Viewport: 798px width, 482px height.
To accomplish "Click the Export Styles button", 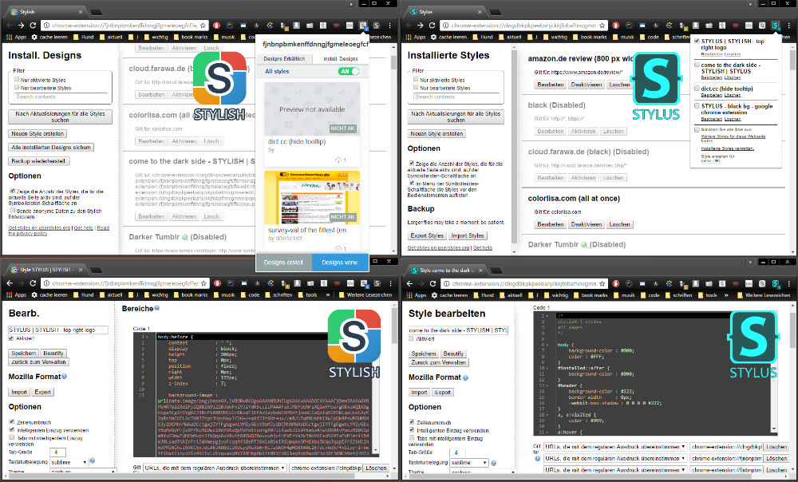I will (427, 235).
